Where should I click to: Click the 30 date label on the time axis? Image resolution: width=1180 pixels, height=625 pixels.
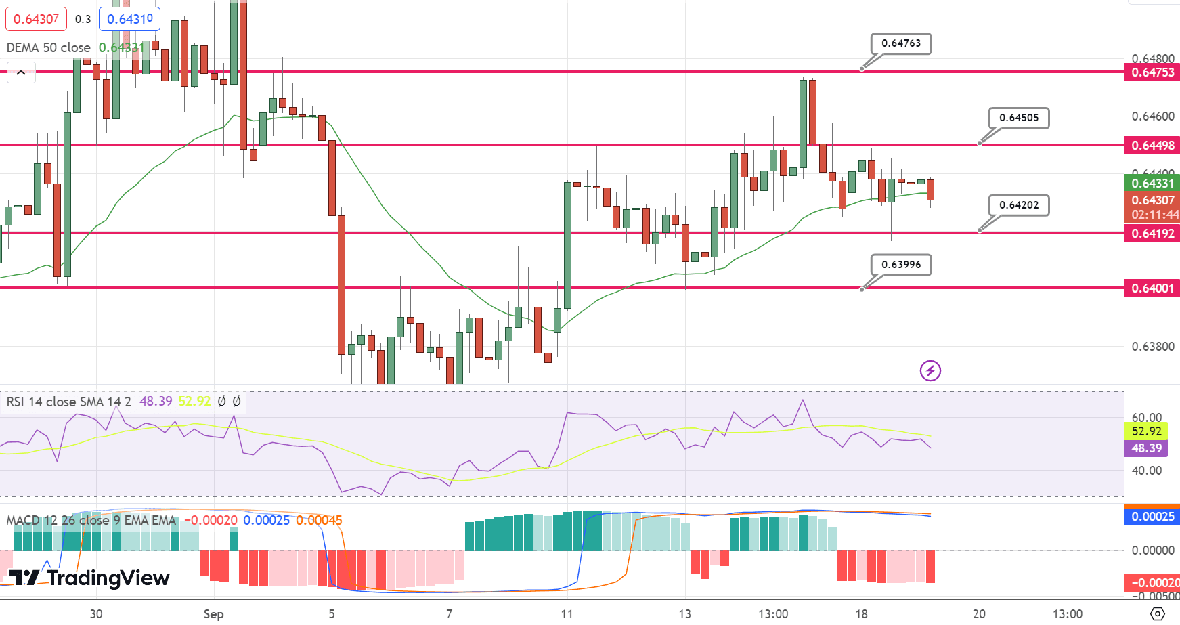[x=96, y=614]
